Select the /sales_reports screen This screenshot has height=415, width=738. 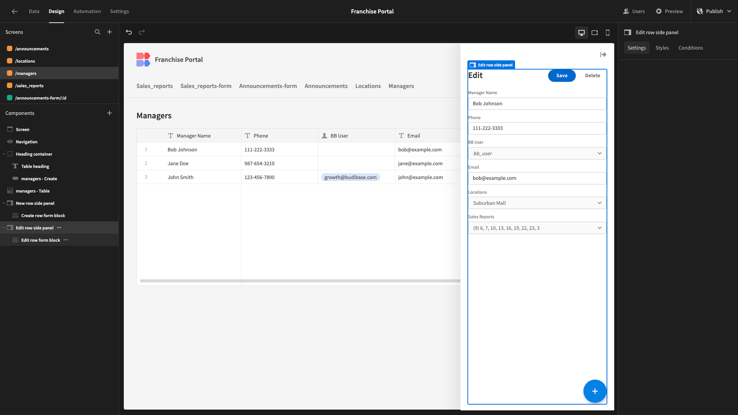(x=59, y=86)
